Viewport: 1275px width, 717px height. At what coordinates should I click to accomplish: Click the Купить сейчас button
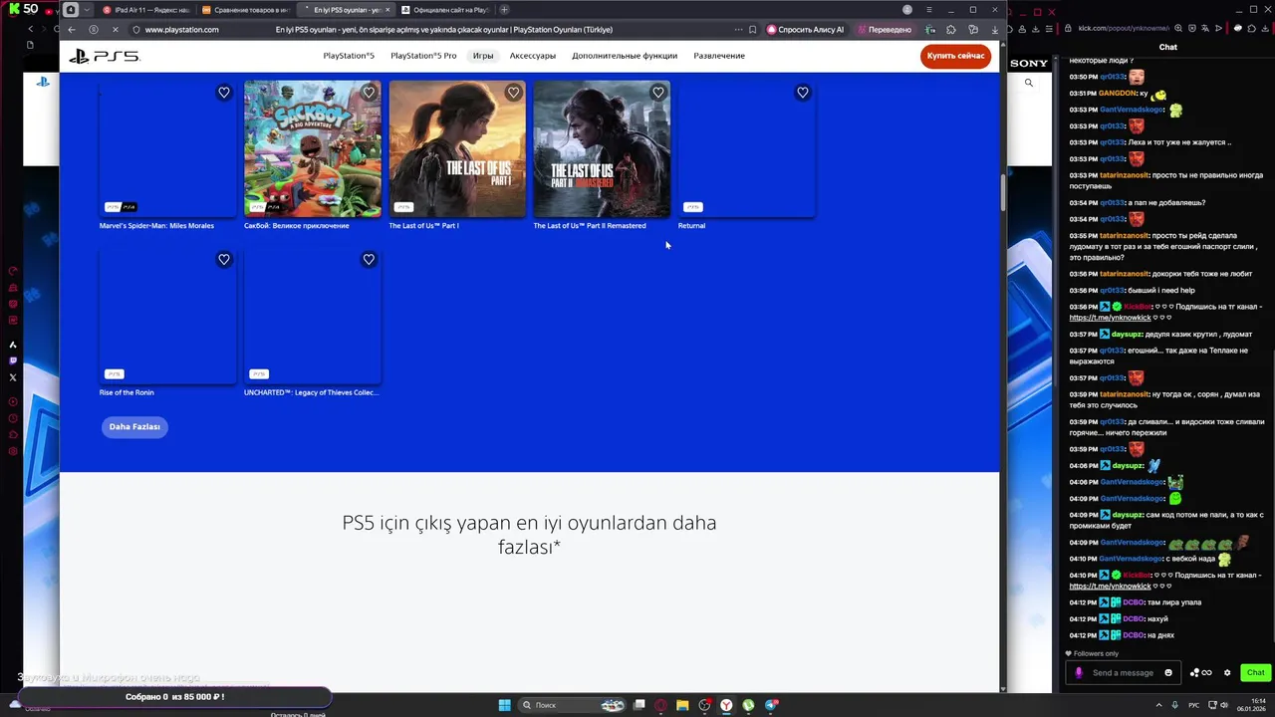pyautogui.click(x=955, y=56)
